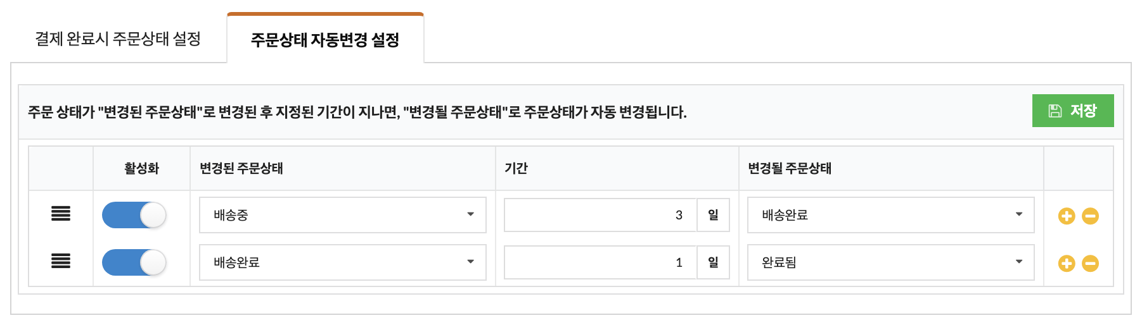Click the 활성화 column header
The height and width of the screenshot is (325, 1142).
pos(141,168)
